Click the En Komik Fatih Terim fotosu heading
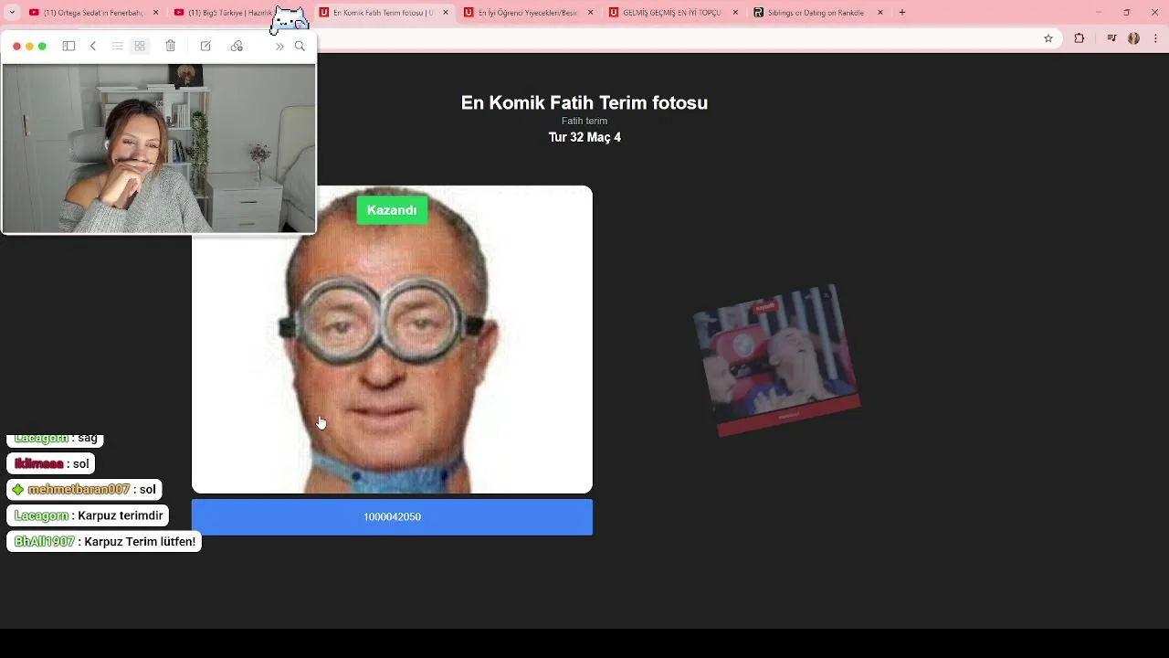Image resolution: width=1169 pixels, height=658 pixels. point(584,102)
